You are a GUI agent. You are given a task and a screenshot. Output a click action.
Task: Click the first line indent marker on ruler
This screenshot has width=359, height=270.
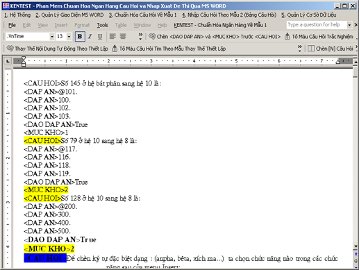(24, 58)
